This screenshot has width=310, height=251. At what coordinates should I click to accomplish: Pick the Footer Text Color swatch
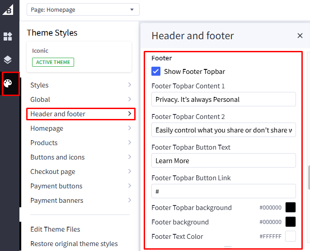[x=290, y=237]
